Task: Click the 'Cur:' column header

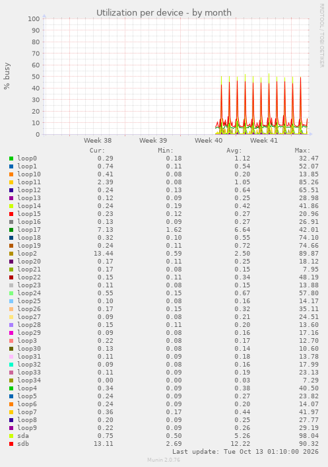Action: 97,151
